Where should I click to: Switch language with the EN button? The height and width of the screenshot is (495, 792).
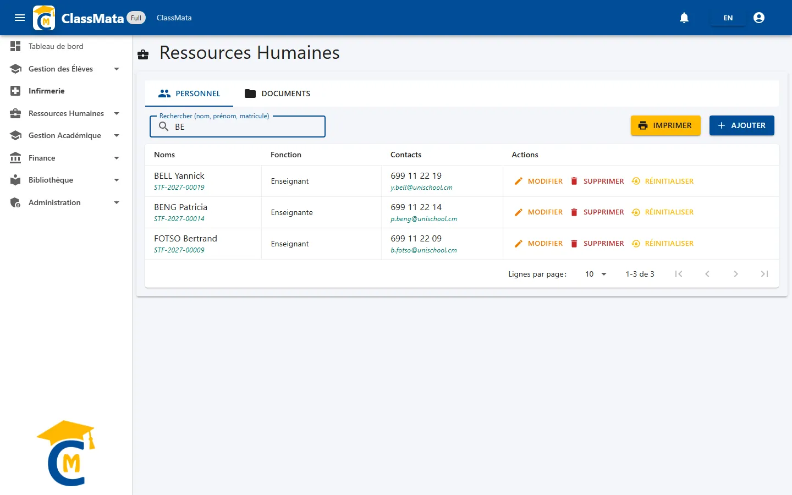[728, 18]
